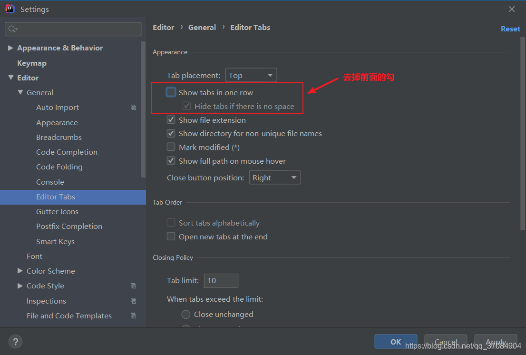The height and width of the screenshot is (355, 526).
Task: Open Code Completion settings
Action: tap(67, 152)
